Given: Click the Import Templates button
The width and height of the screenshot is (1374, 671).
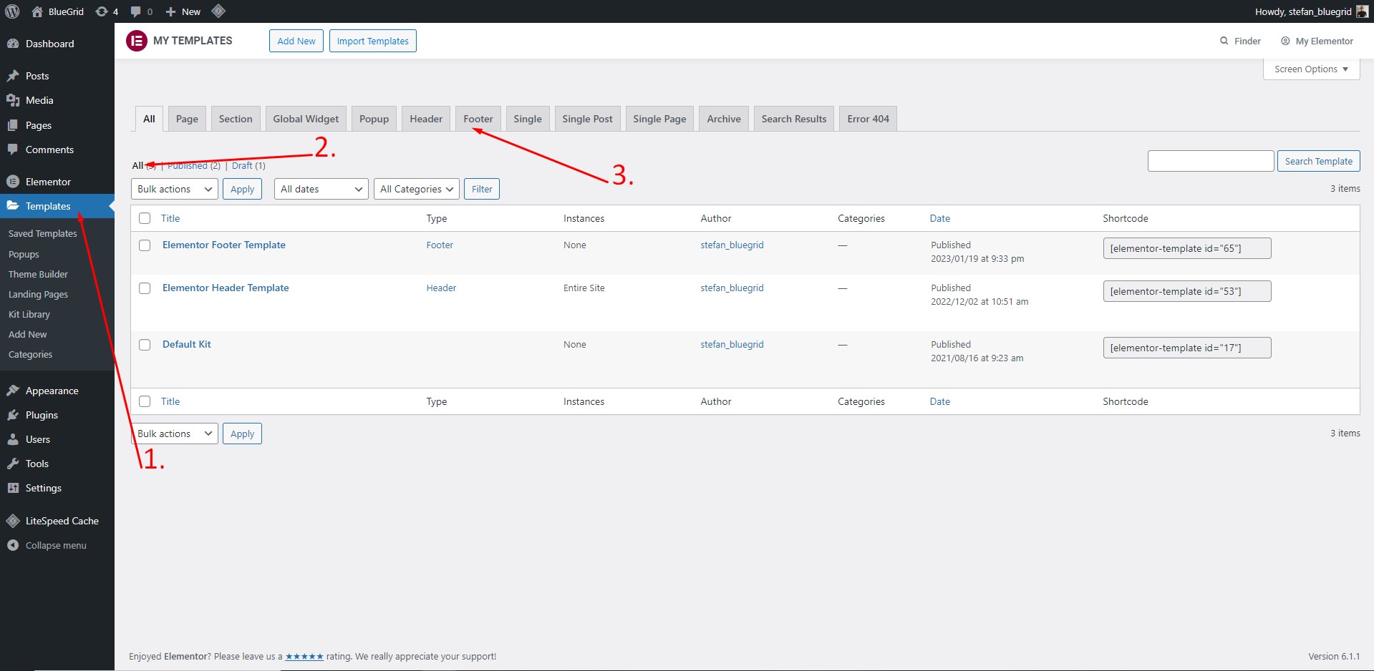Looking at the screenshot, I should point(373,41).
